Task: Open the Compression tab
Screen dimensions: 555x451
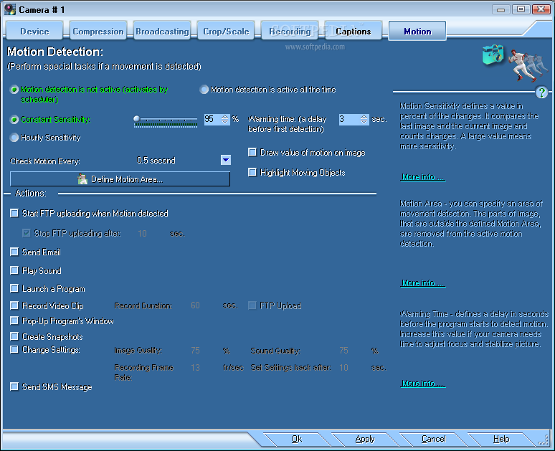Action: coord(98,31)
